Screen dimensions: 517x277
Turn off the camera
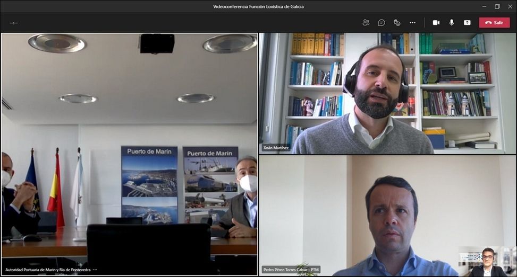436,23
